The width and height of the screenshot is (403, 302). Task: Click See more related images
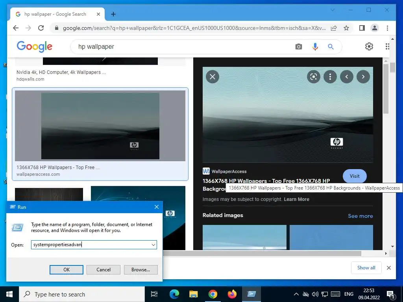[x=360, y=216]
